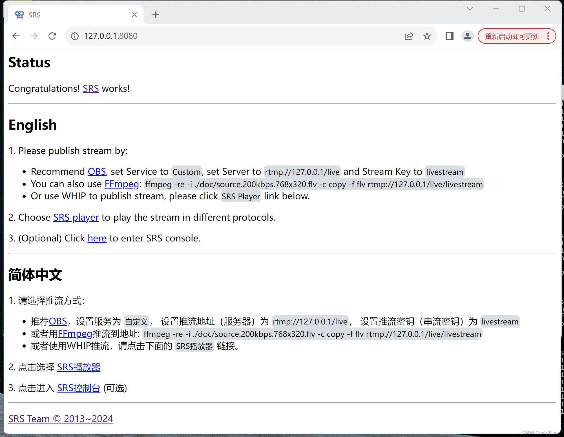Click the relaunch to update button
This screenshot has width=564, height=437.
[x=512, y=36]
